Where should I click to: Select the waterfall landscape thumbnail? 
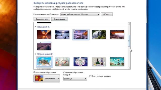click(99, 34)
